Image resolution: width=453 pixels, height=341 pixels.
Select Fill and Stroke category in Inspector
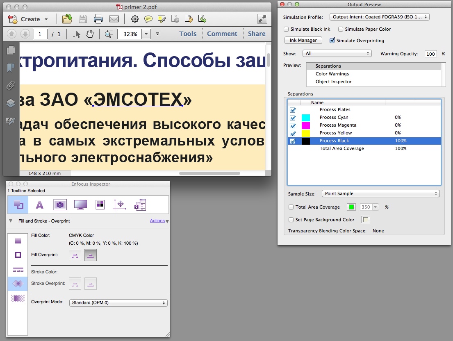point(18,205)
